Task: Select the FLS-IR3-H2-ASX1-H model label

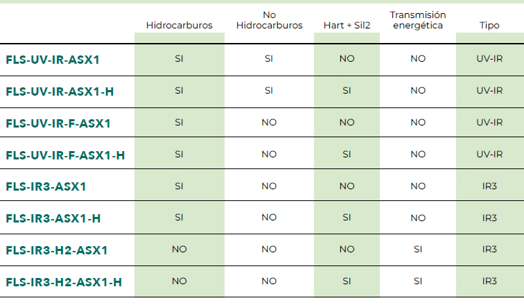Action: click(63, 281)
